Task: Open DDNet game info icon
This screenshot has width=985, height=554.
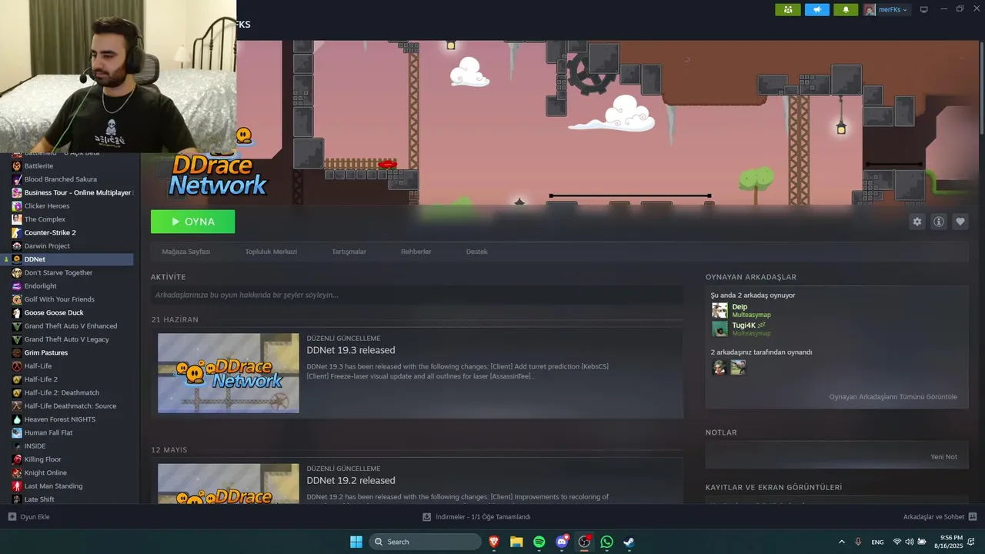Action: 938,222
